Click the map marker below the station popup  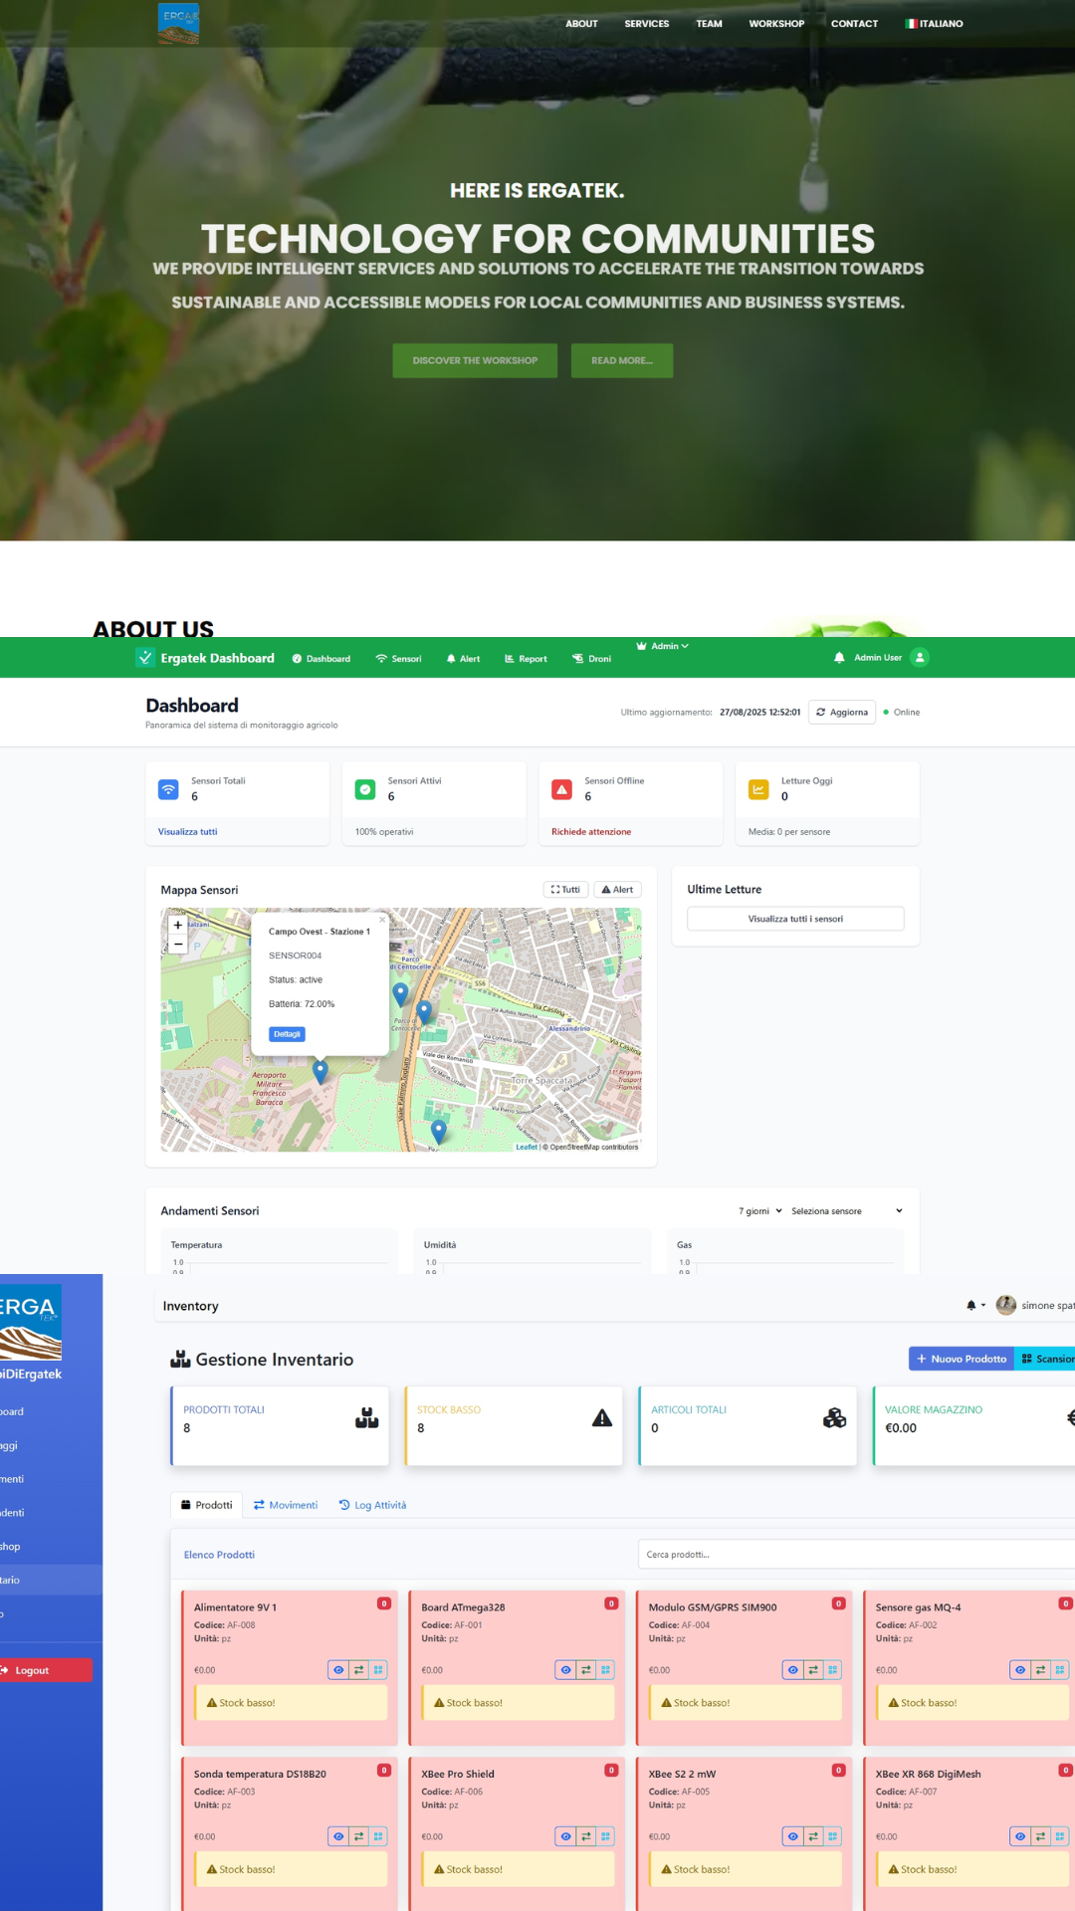coord(321,1072)
